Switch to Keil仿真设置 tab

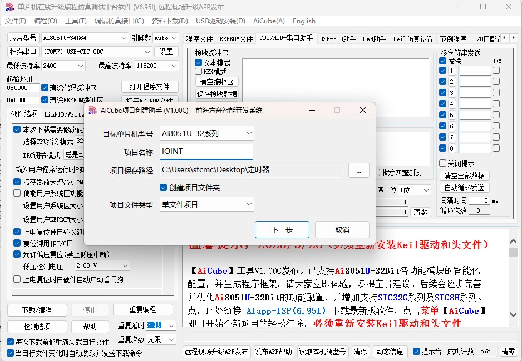point(413,39)
